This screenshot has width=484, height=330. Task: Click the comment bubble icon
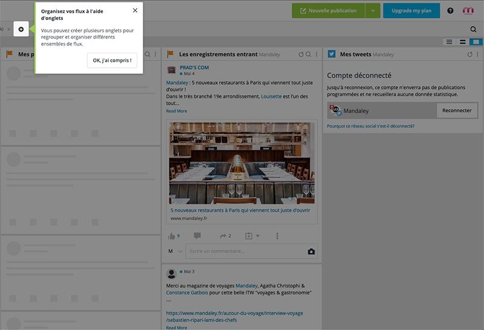pyautogui.click(x=197, y=236)
